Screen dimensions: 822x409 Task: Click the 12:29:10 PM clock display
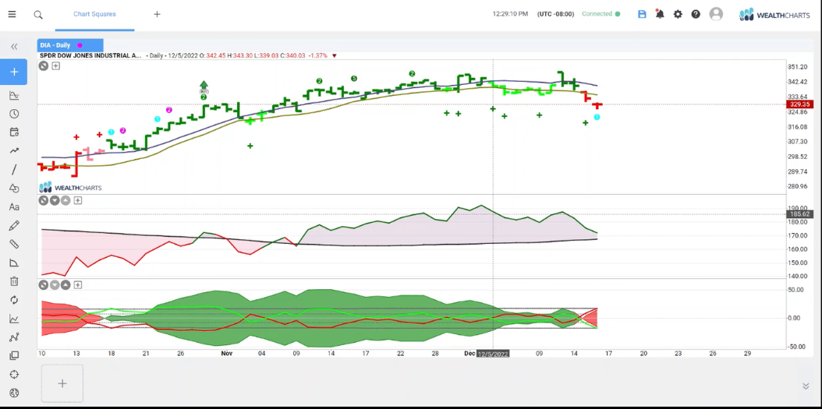(510, 14)
